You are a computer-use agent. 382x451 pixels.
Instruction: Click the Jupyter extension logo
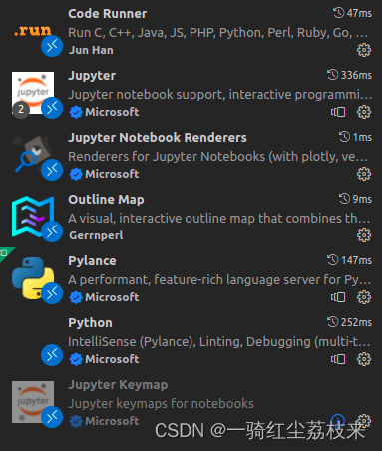pos(33,93)
